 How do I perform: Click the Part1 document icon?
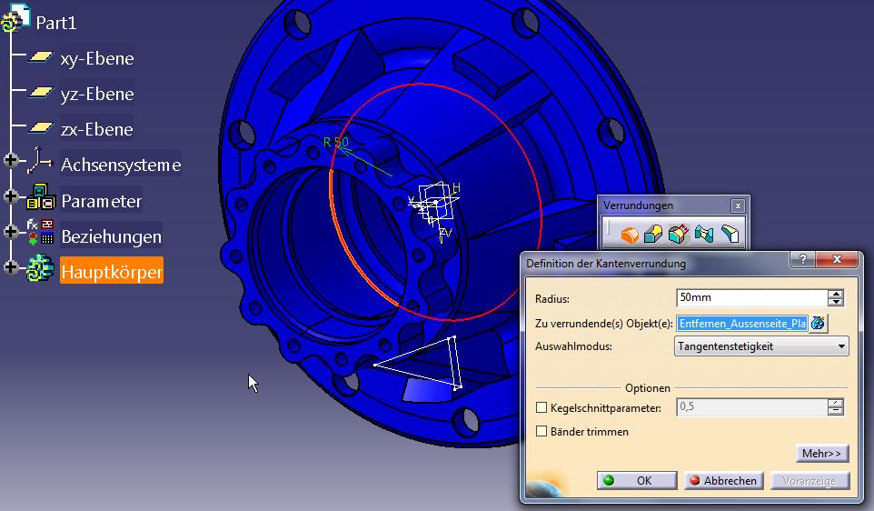(15, 16)
